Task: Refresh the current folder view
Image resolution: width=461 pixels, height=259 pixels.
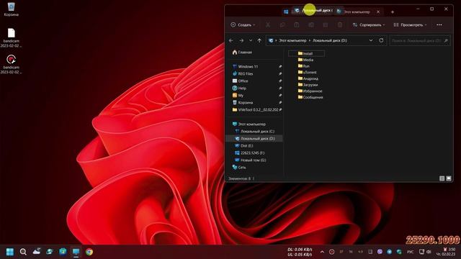Action: point(381,40)
